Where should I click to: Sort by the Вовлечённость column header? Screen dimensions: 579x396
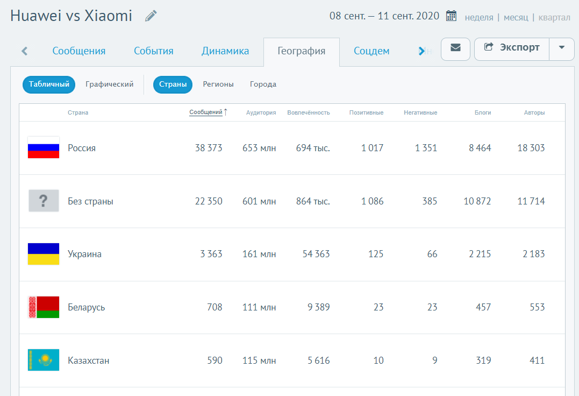click(x=309, y=112)
